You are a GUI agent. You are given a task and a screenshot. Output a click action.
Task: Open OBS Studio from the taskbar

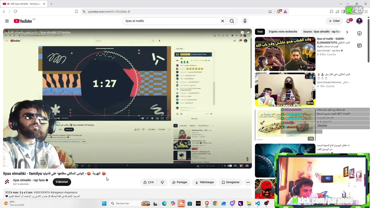(266, 203)
